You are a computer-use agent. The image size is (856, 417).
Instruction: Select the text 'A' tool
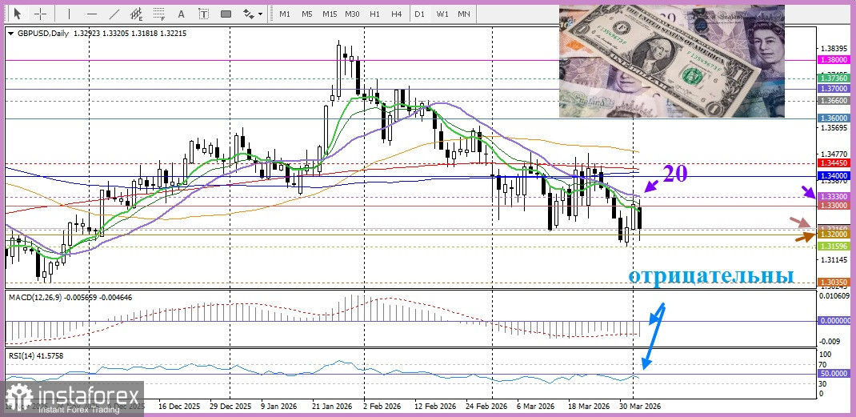[182, 14]
